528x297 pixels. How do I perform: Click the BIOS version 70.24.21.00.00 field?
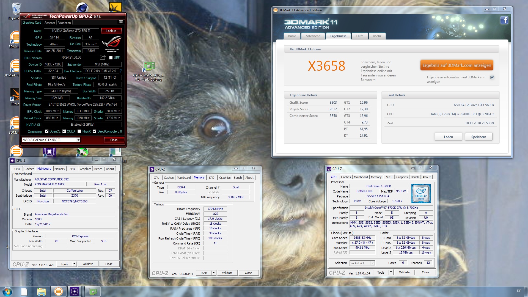[71, 57]
